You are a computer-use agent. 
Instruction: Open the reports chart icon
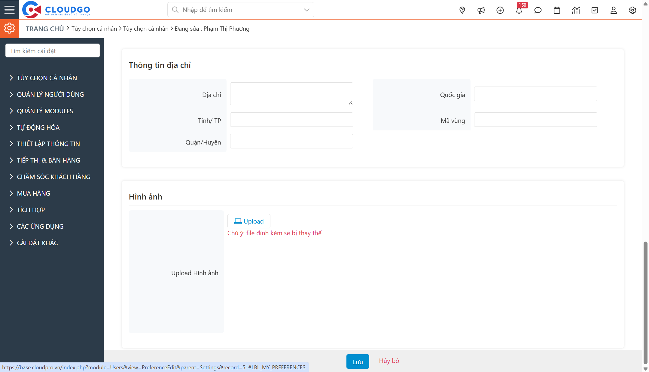pos(576,10)
